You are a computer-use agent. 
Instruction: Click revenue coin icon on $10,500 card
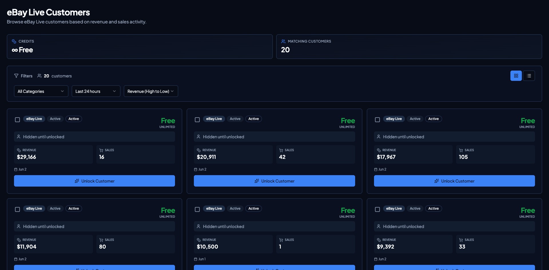pos(199,240)
